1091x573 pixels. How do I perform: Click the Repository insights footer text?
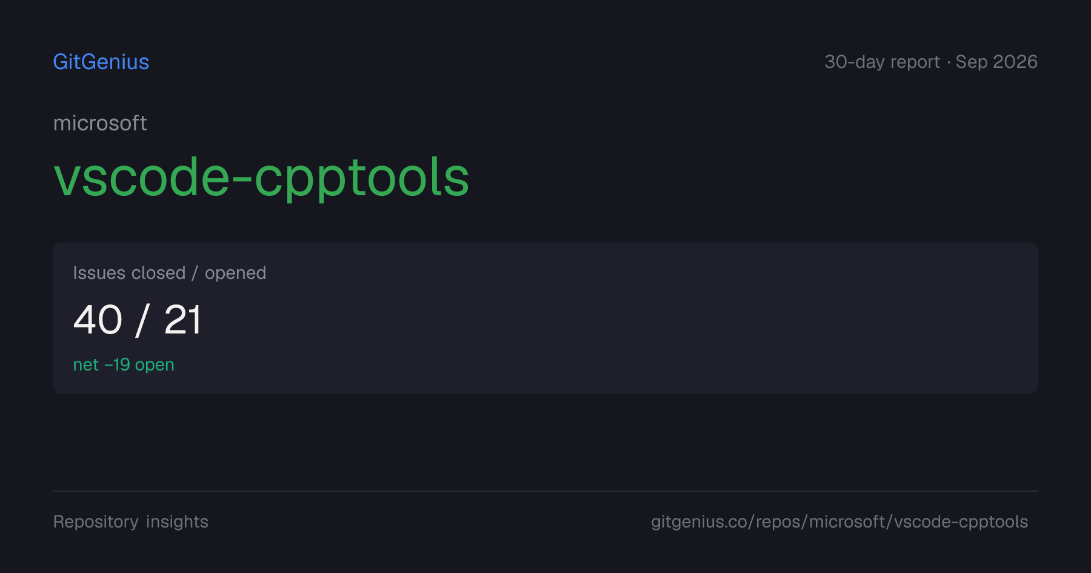point(131,521)
